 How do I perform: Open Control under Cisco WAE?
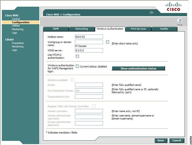tap(16, 19)
